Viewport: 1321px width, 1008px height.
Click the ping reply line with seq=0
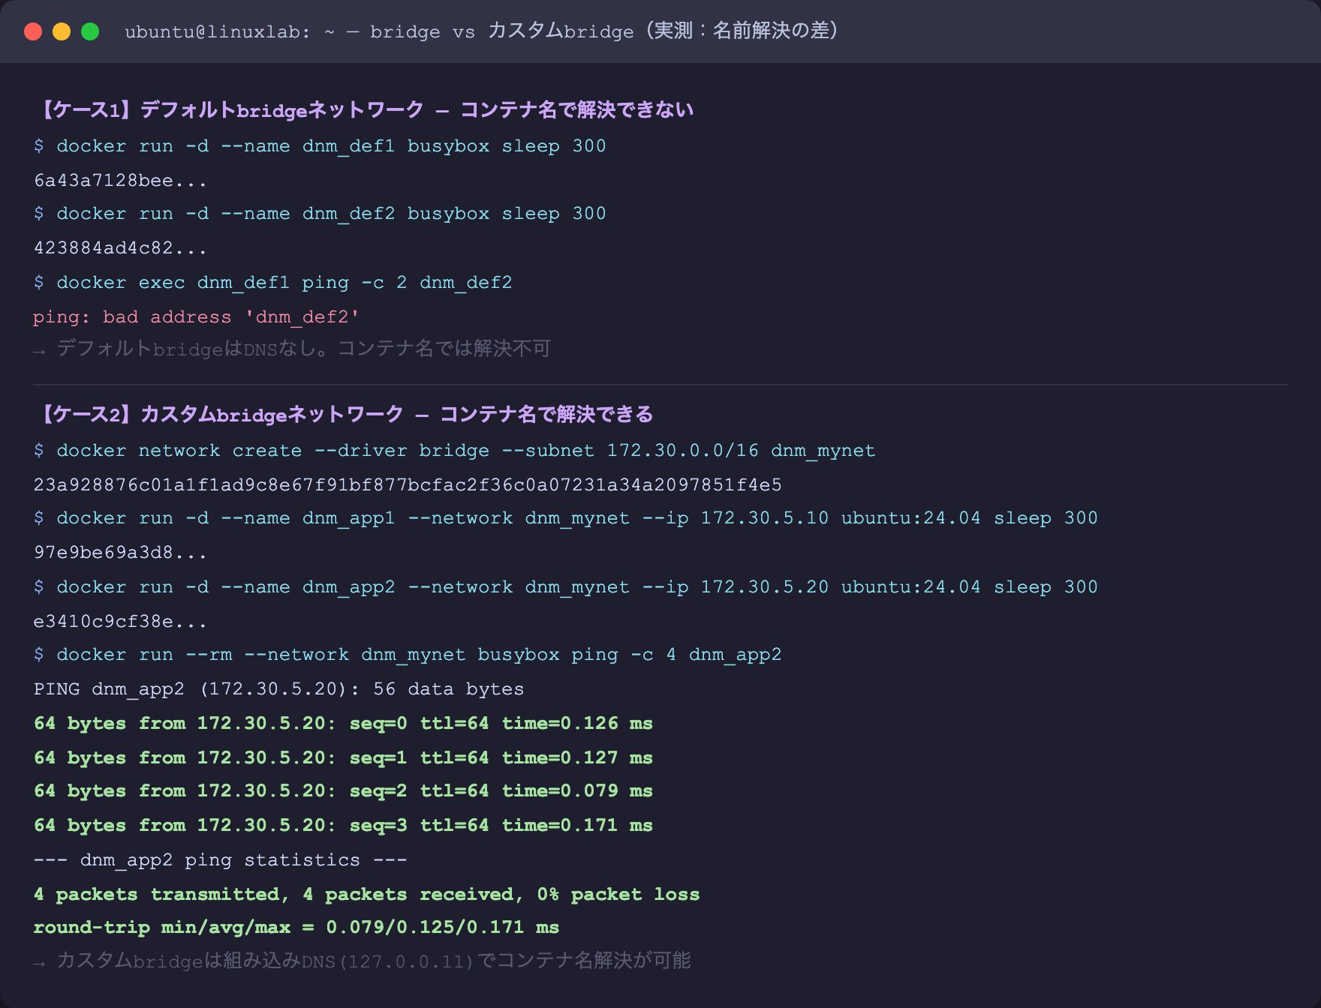tap(343, 724)
